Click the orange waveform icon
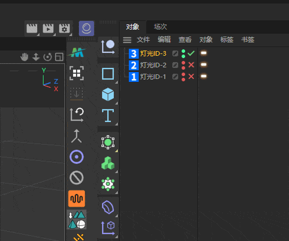The image size is (289, 241). coord(77,199)
